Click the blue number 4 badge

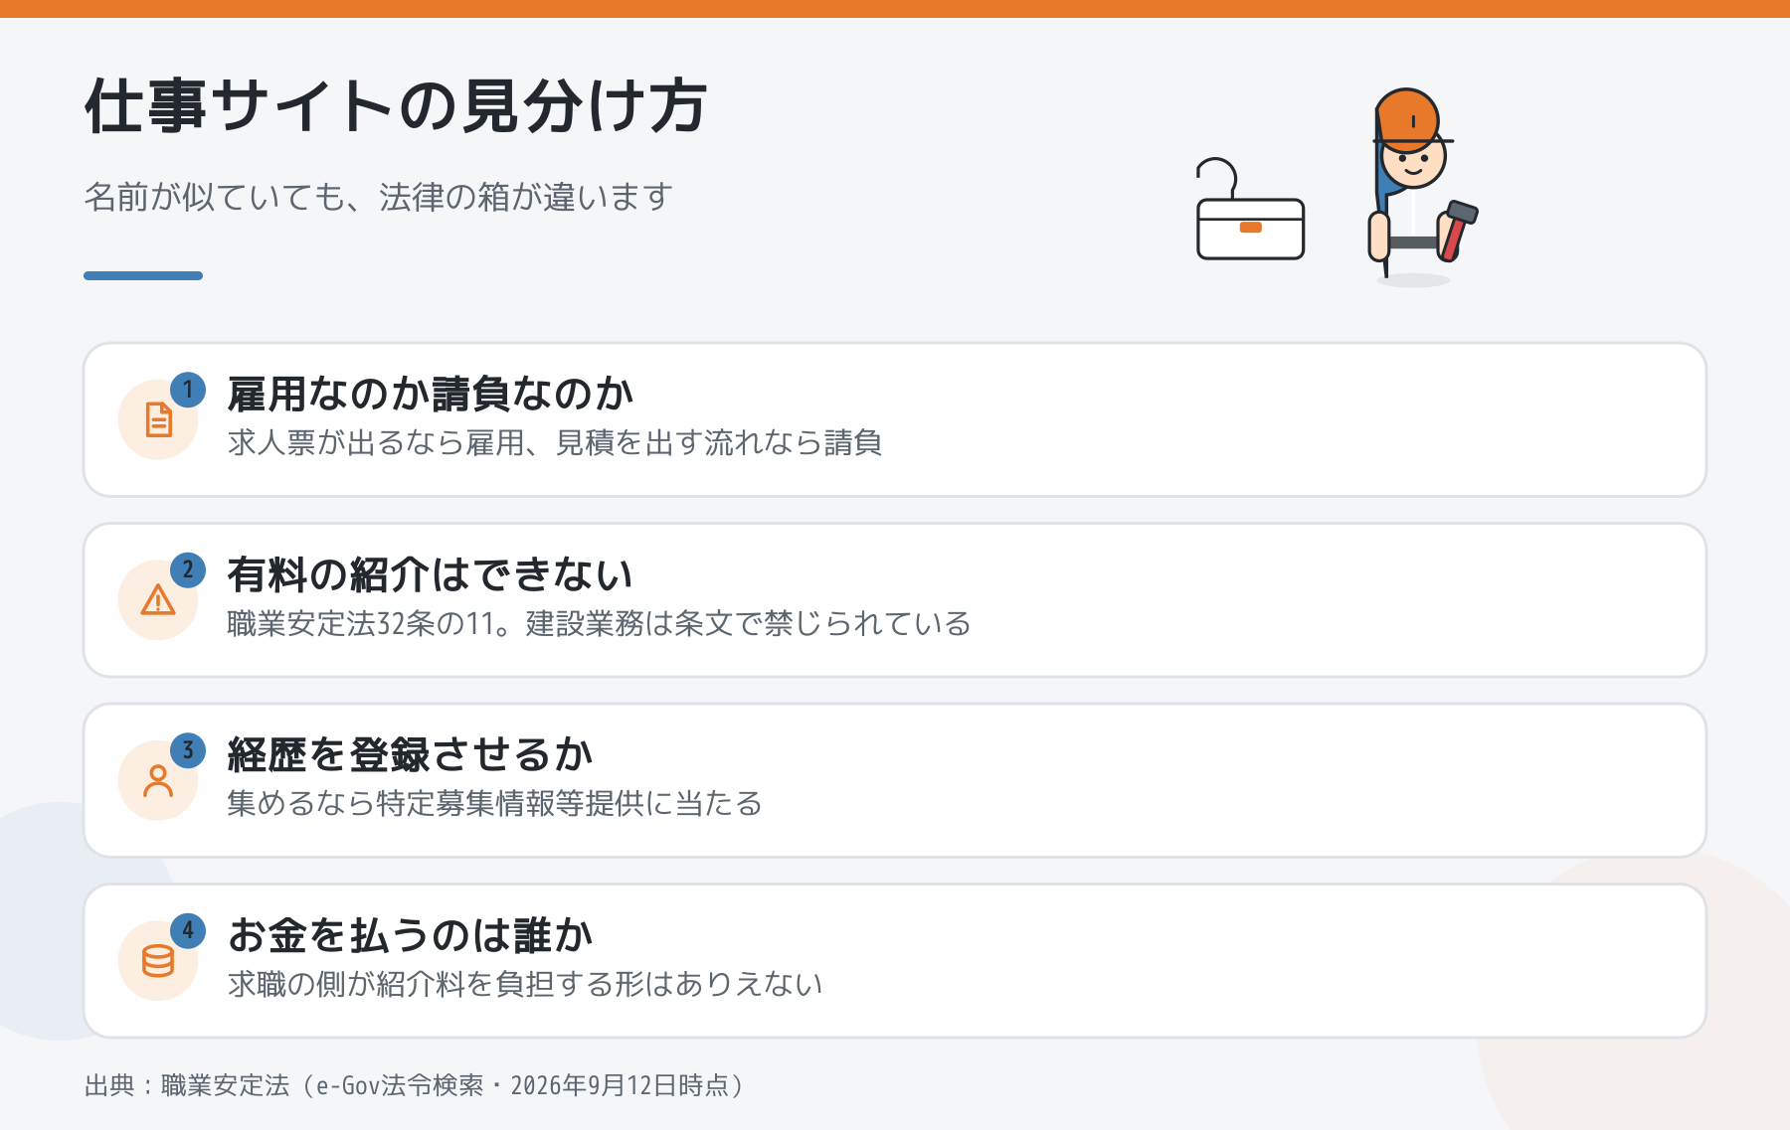(x=188, y=931)
